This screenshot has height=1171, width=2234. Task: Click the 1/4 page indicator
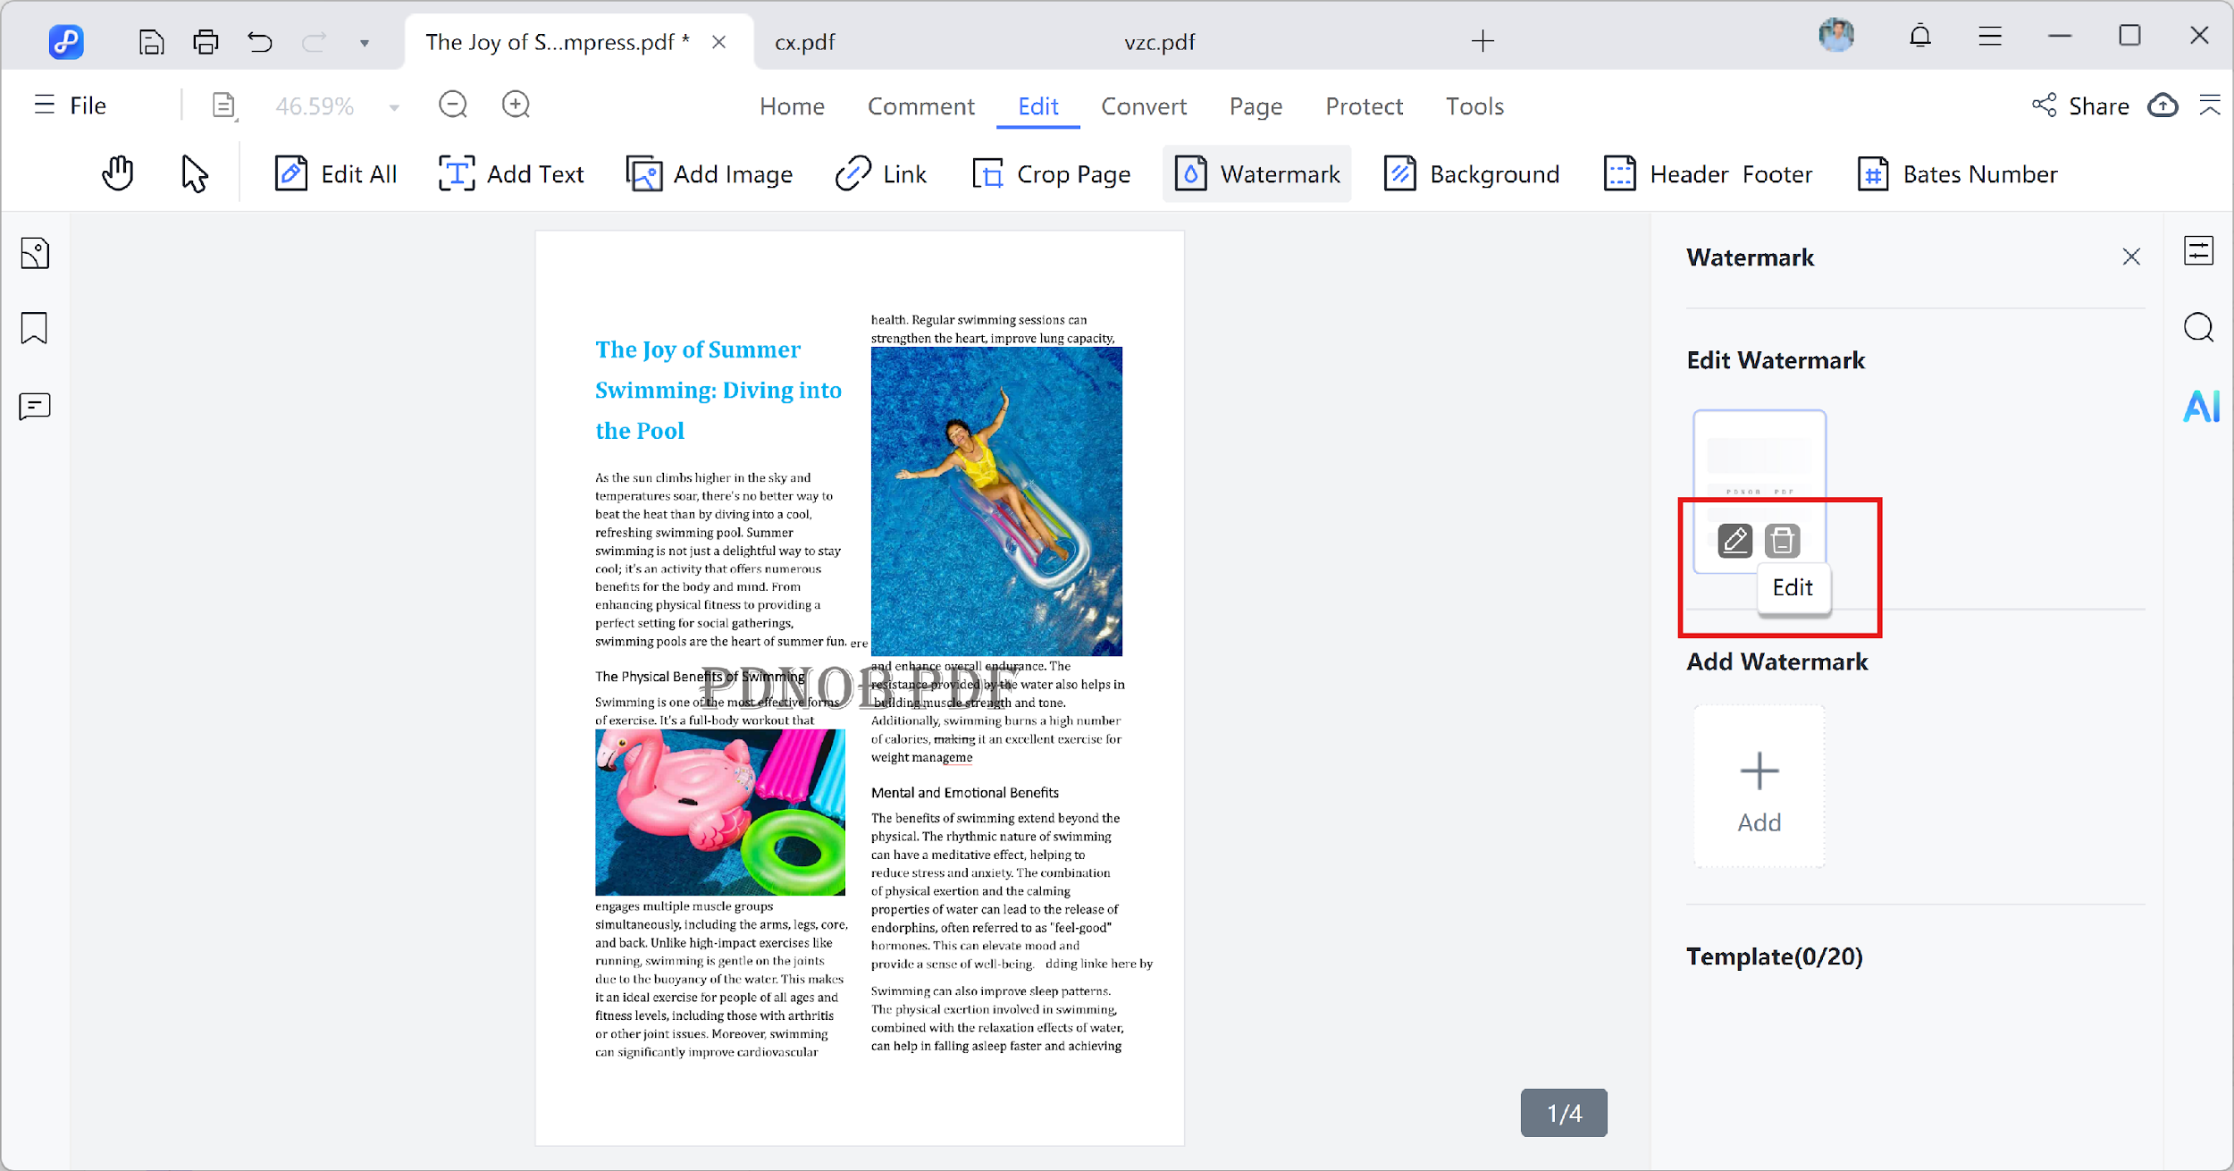1564,1113
